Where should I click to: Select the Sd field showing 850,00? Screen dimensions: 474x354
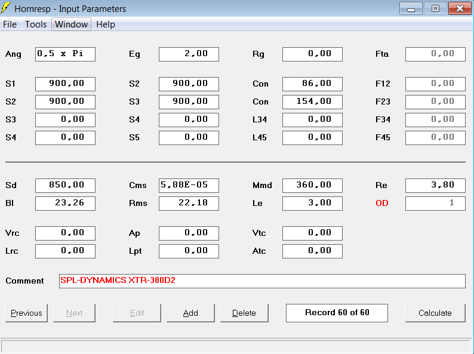pyautogui.click(x=65, y=185)
